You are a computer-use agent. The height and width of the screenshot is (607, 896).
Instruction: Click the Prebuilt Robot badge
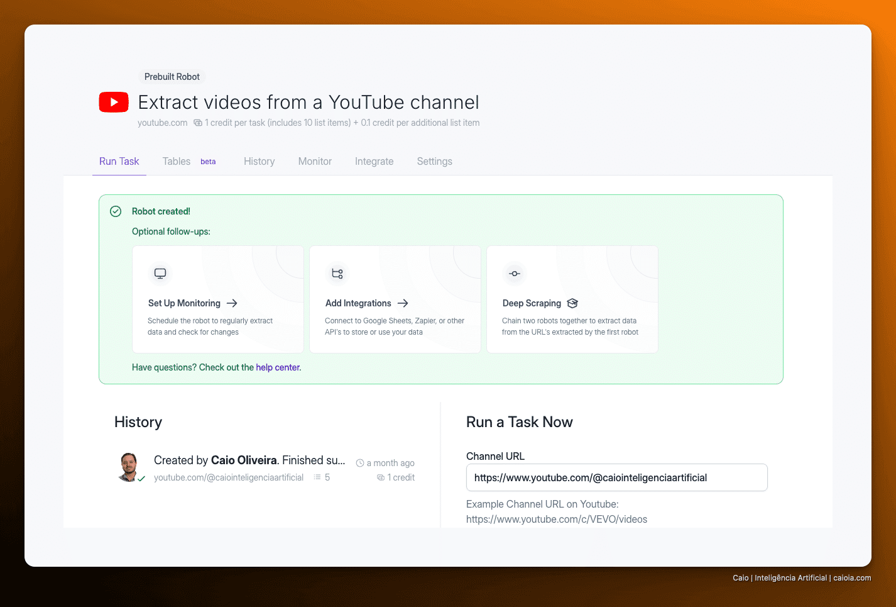172,77
